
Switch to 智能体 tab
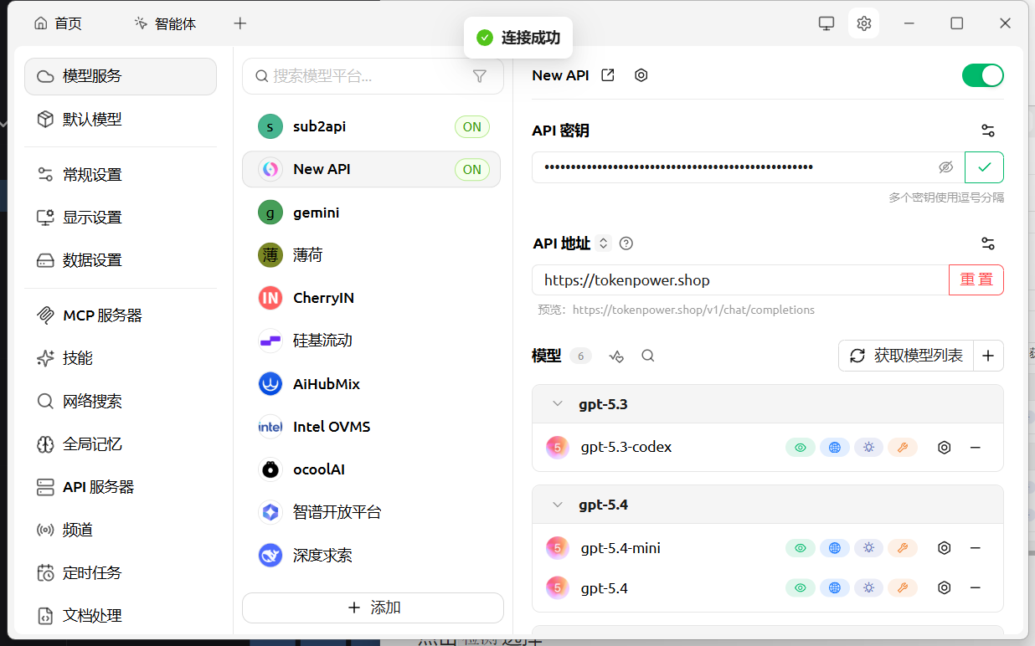(x=165, y=23)
